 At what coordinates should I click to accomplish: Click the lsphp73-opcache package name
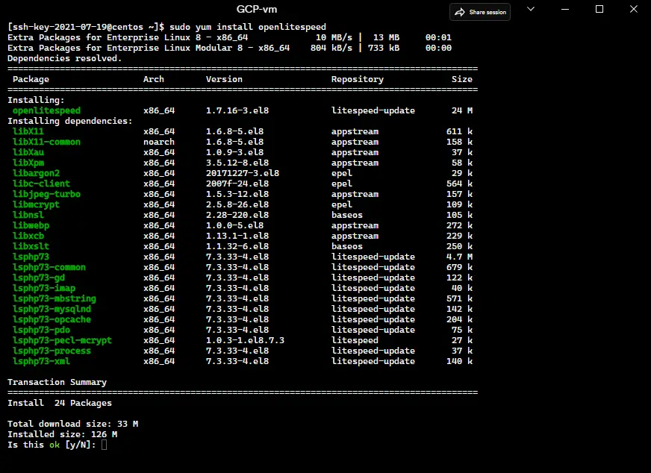[x=52, y=319]
